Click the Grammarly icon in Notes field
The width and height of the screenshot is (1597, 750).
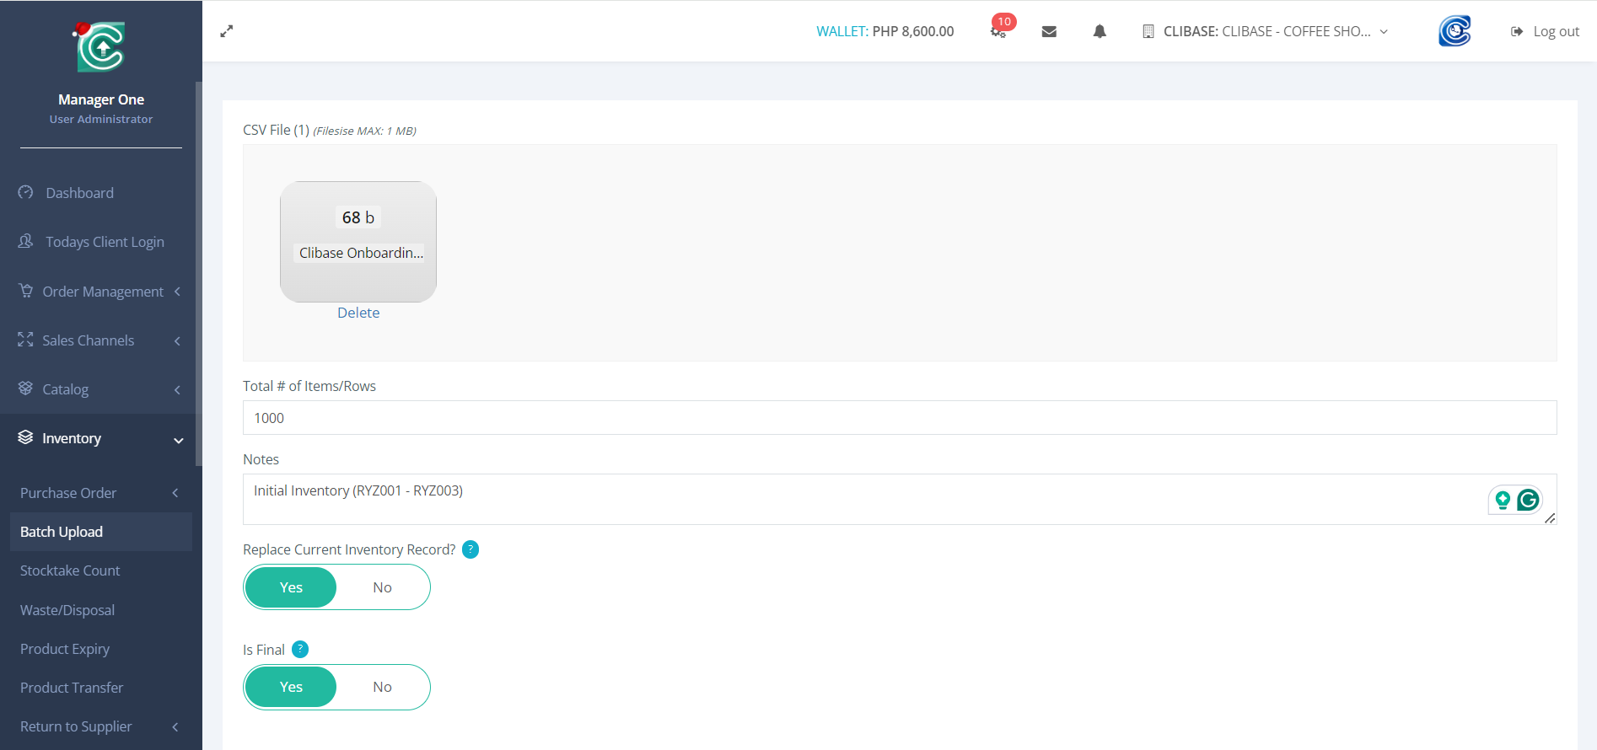[1528, 501]
